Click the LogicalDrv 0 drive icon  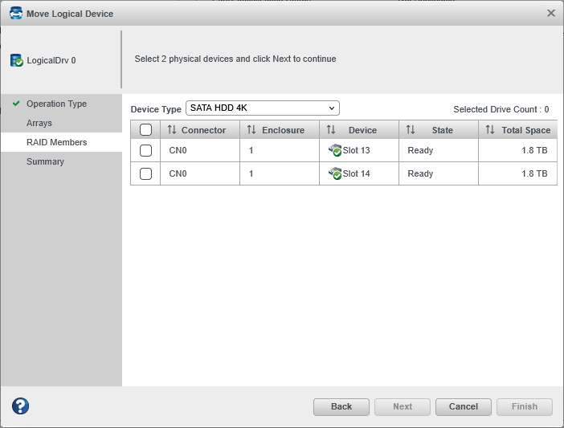[x=16, y=60]
